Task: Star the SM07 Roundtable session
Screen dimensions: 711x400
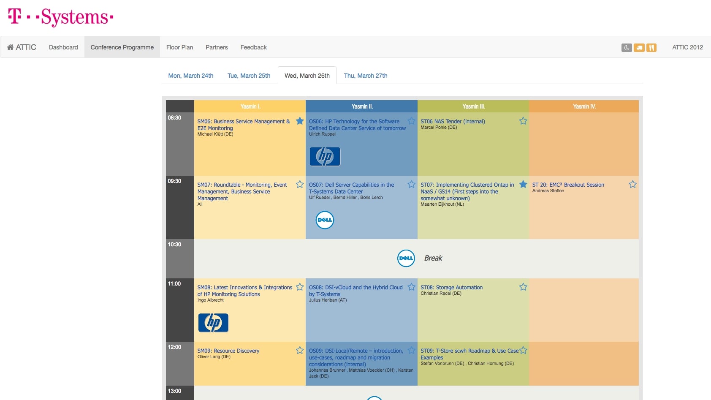Action: 300,184
